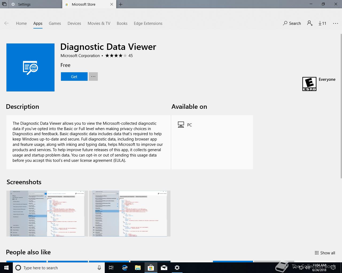Viewport: 342px width, 273px height.
Task: Click the taskbar search box
Action: [x=59, y=268]
